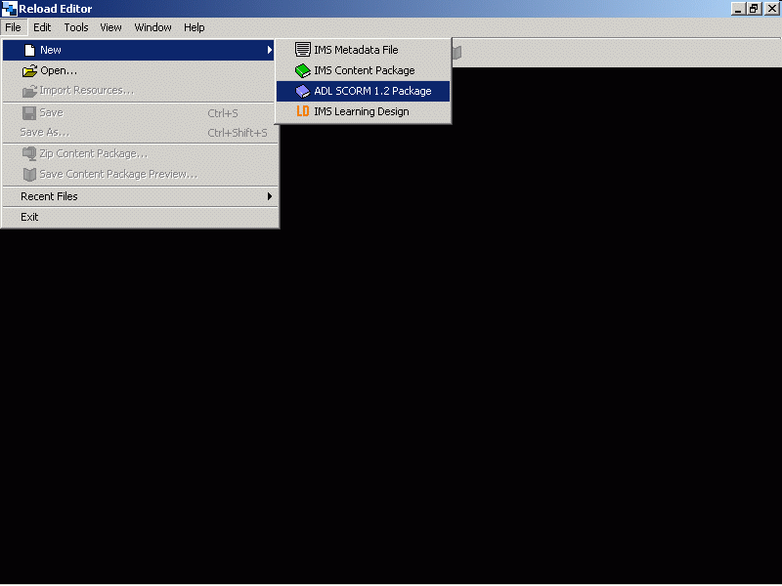
Task: Minimize the Reload Editor window
Action: pyautogui.click(x=738, y=9)
